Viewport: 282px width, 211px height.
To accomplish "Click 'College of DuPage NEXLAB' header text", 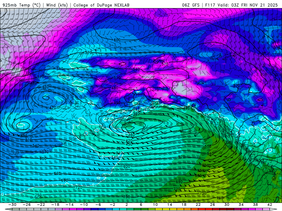I will pos(101,5).
